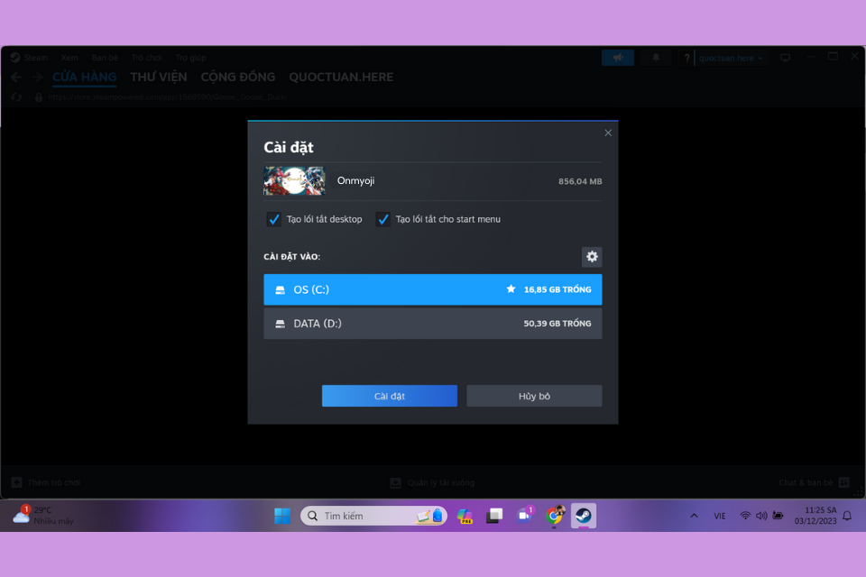Open the weather widget
The image size is (866, 577).
point(43,515)
